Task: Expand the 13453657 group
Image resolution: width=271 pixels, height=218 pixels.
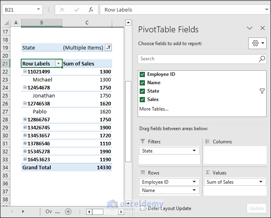Action: tap(25, 135)
